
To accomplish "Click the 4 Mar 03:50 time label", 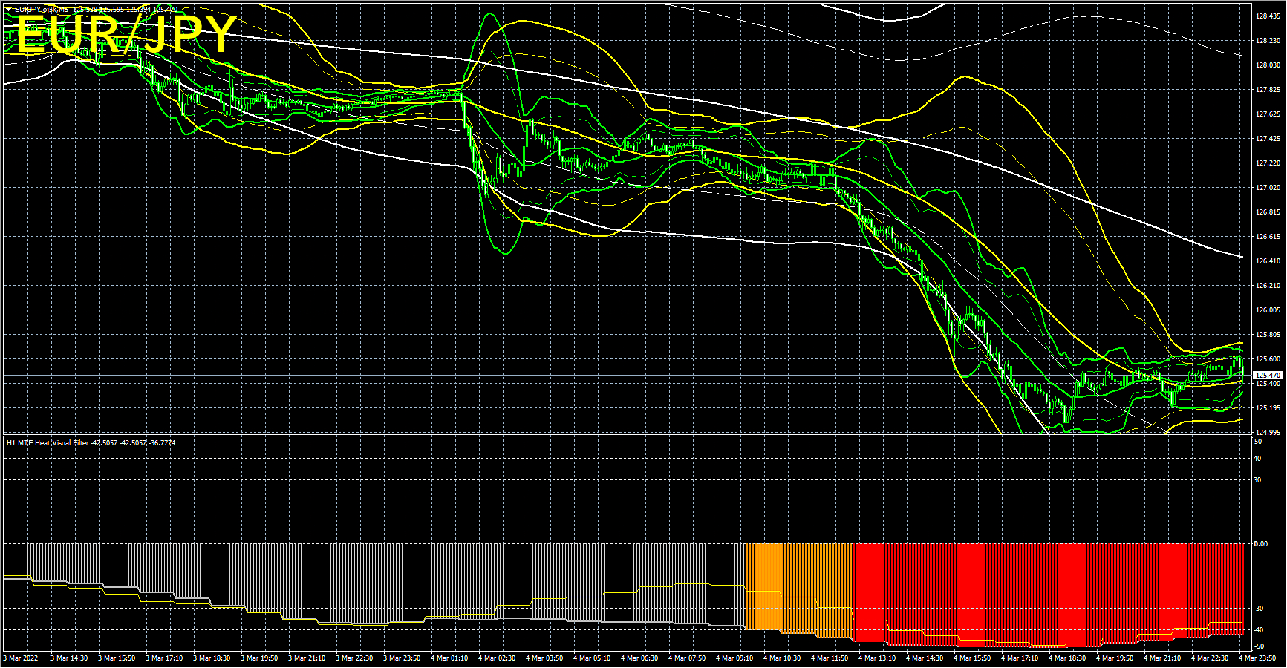I will tap(544, 658).
